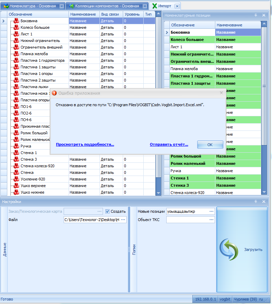Click the Чурляев (59) status bar entry

245,299
